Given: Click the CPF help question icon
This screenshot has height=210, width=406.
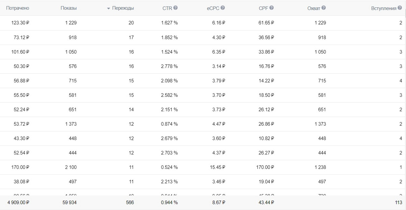Looking at the screenshot, I should [x=272, y=8].
